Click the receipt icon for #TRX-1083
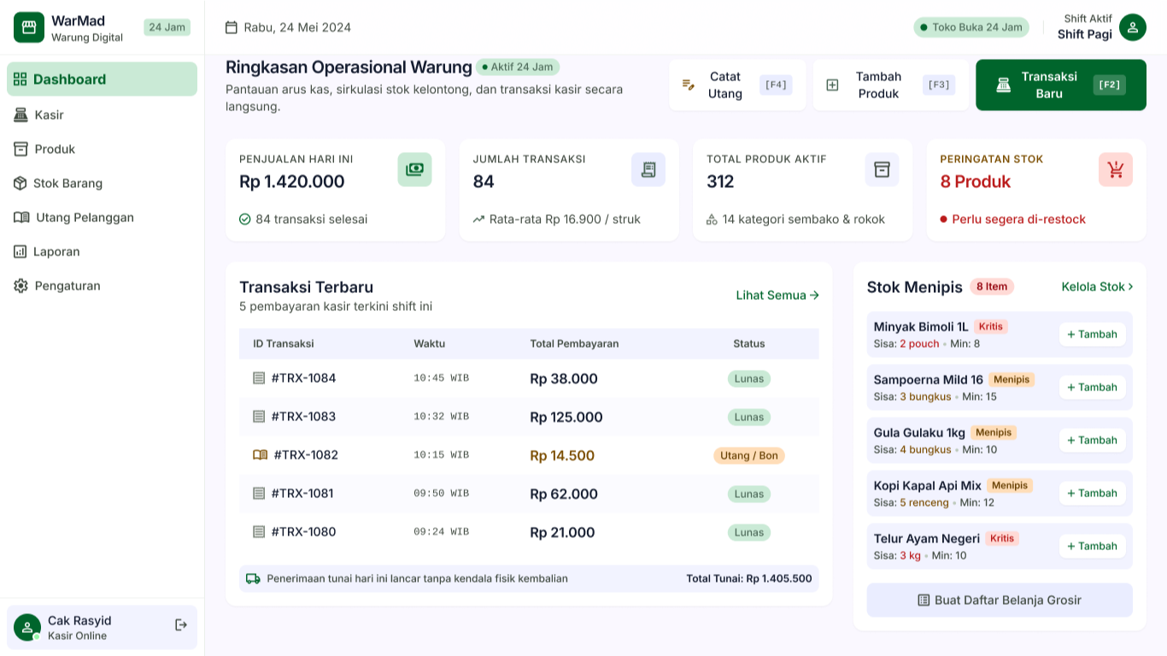Viewport: 1167px width, 656px height. point(259,416)
